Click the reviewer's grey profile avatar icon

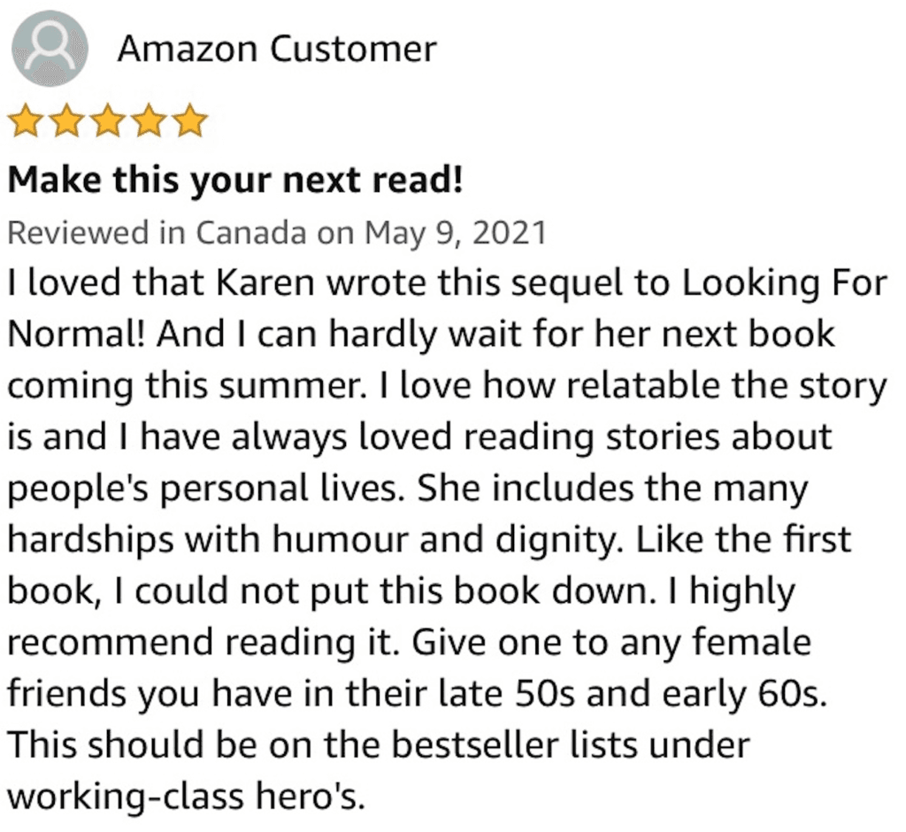(x=50, y=50)
